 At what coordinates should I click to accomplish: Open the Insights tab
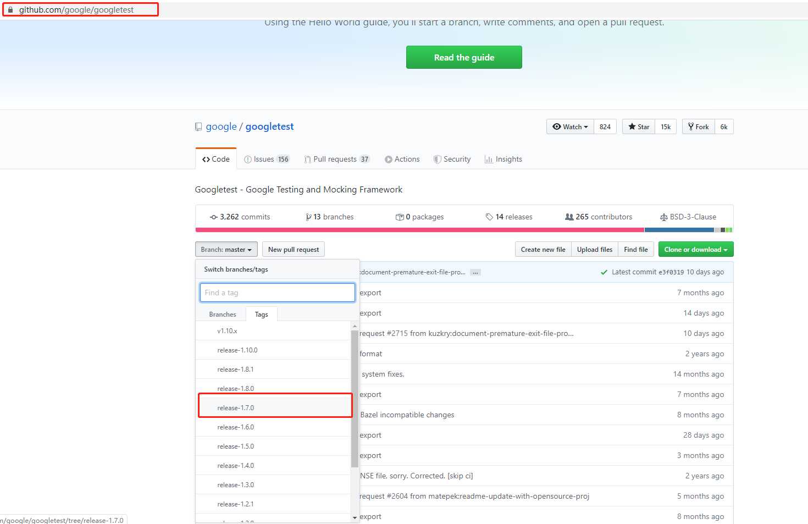[x=503, y=159]
